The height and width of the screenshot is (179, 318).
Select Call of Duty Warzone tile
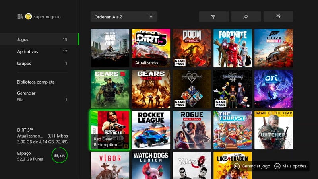tap(110, 48)
